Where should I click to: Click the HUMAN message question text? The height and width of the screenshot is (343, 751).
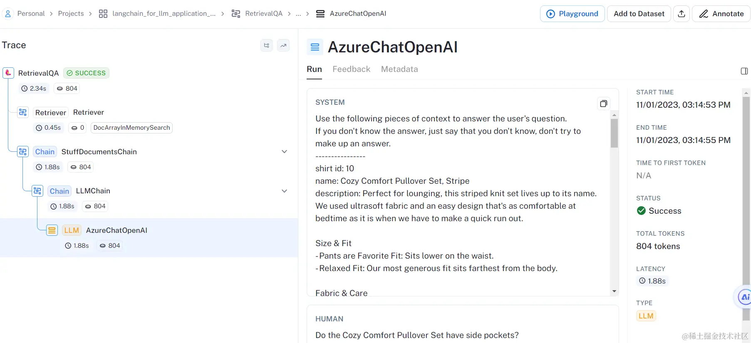(x=417, y=335)
